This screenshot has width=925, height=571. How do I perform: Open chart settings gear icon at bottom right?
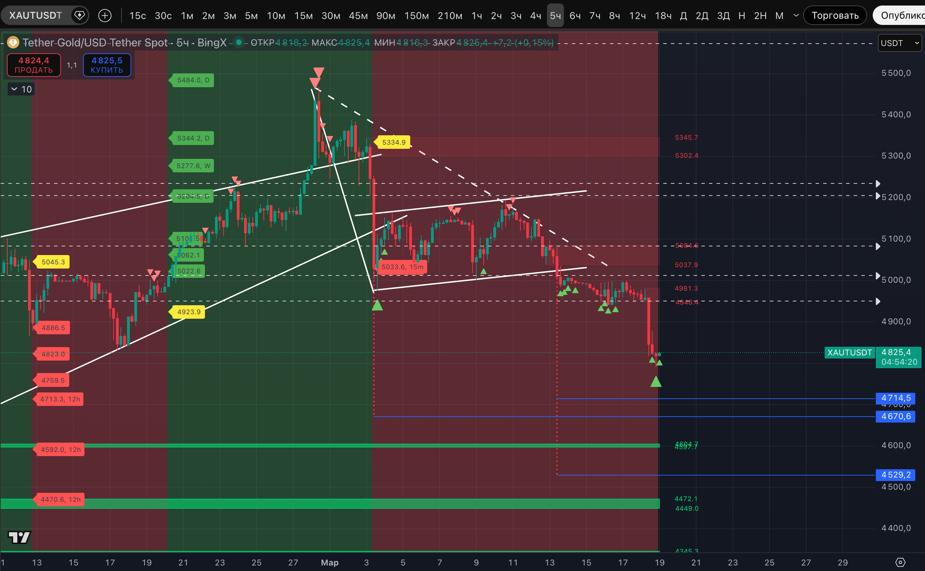(900, 562)
